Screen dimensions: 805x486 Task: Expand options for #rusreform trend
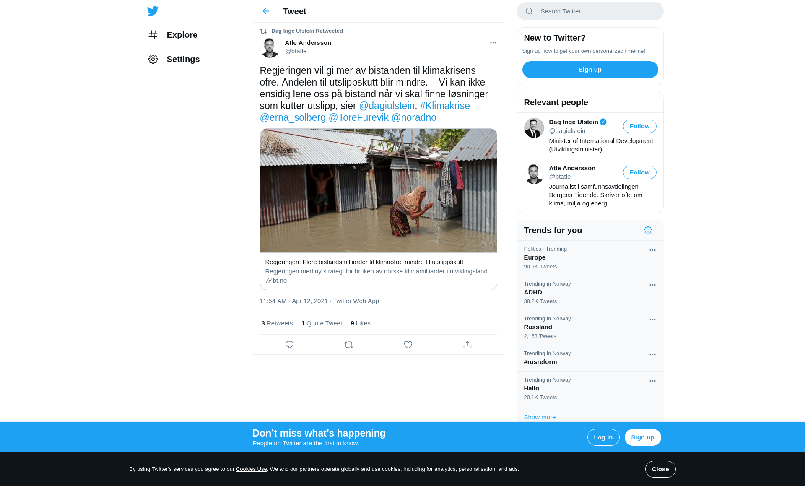click(652, 355)
